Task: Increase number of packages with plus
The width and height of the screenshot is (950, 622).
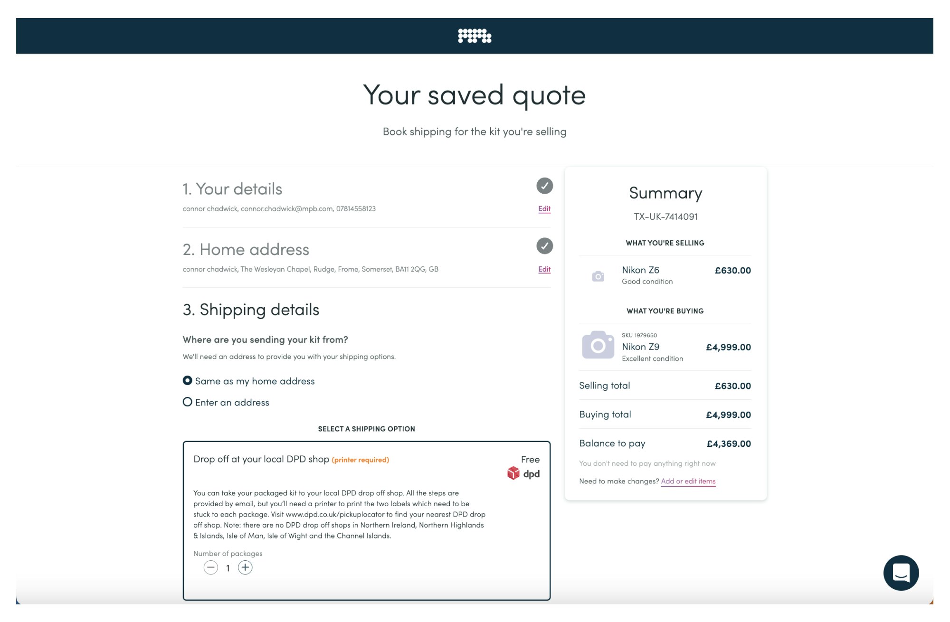Action: point(245,567)
